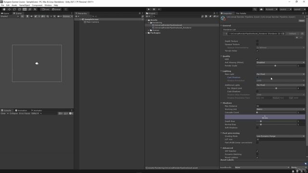Open the GameObject menu
This screenshot has width=308, height=173.
point(25,5)
